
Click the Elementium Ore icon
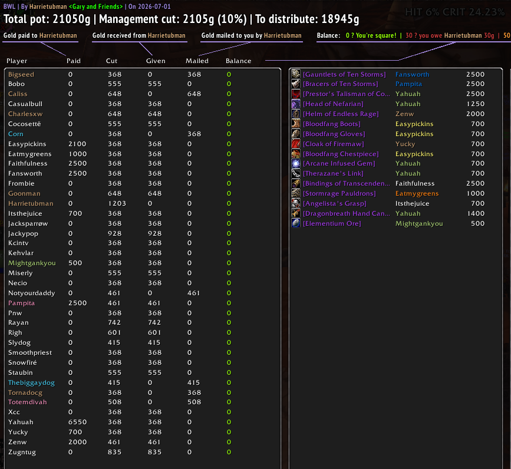click(296, 223)
